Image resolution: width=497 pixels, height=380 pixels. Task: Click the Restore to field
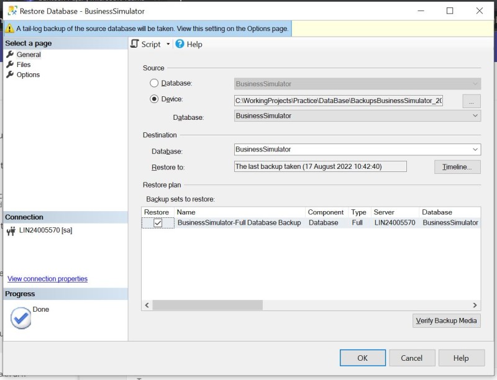pyautogui.click(x=321, y=166)
